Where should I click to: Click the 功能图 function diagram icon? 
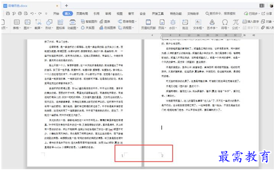(x=73, y=22)
